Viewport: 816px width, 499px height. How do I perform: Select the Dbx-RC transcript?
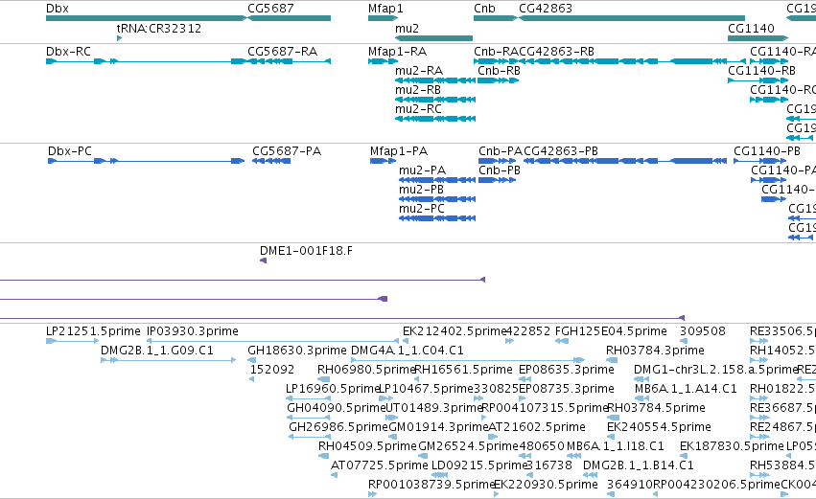click(145, 61)
